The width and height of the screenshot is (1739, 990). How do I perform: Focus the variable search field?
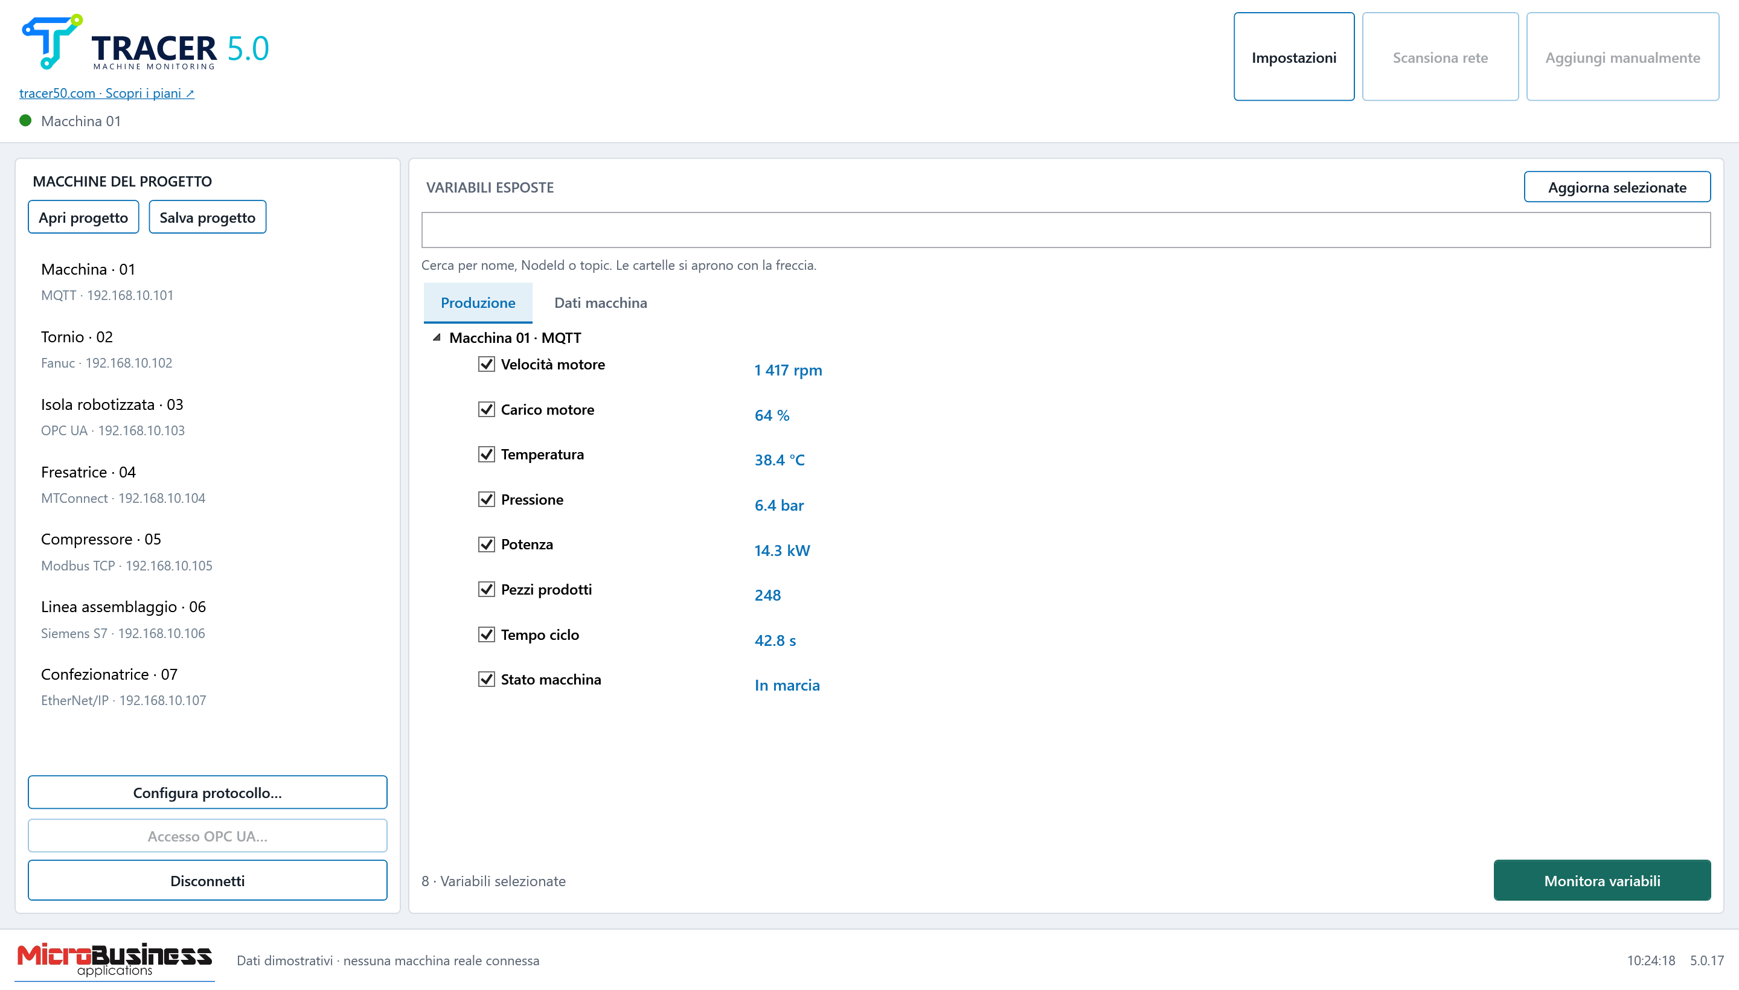[1066, 230]
